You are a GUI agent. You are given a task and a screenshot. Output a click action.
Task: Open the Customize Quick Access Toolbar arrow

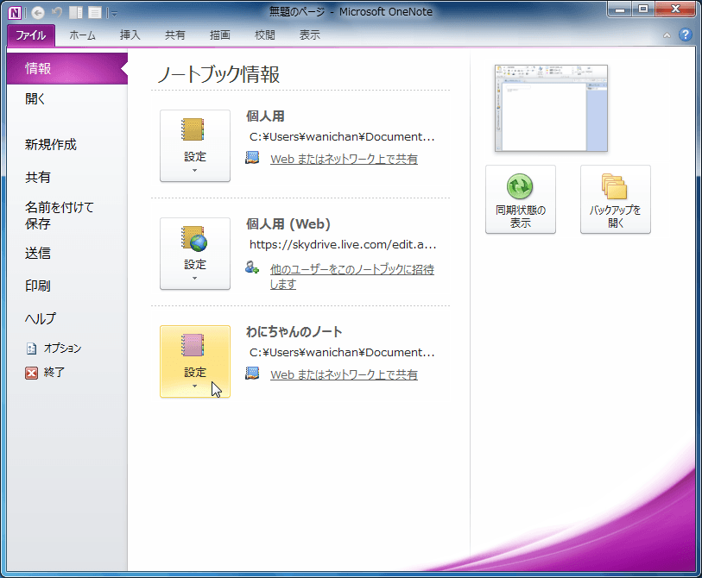(114, 14)
